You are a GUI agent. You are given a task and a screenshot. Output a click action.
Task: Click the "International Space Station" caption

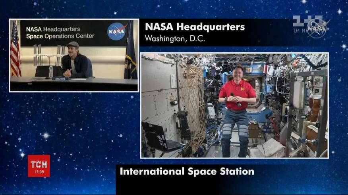pos(187,172)
